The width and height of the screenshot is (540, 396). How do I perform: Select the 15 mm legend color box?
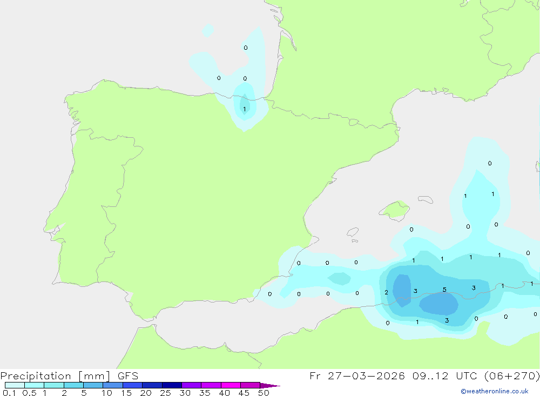[133, 385]
